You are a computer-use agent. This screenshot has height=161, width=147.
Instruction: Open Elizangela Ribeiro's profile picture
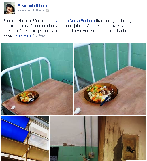coord(10,8)
